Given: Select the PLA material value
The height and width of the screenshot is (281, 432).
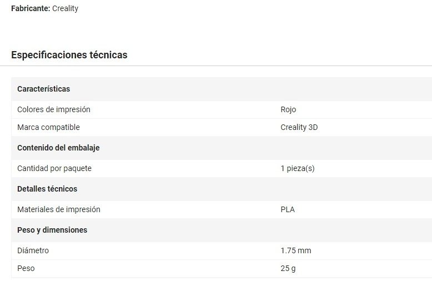Looking at the screenshot, I should pos(288,209).
